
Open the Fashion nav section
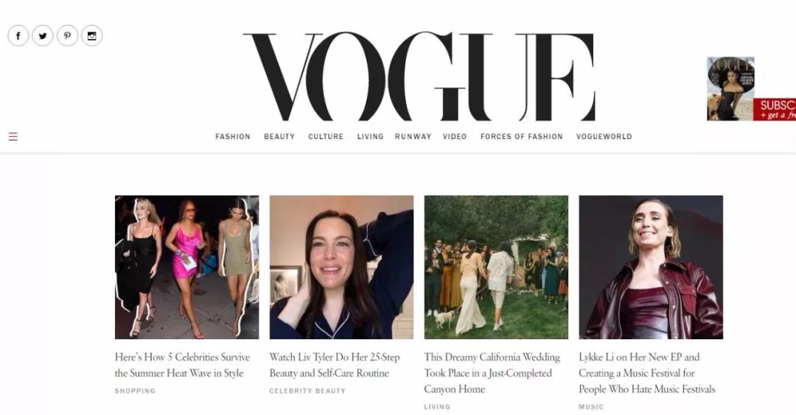click(232, 136)
